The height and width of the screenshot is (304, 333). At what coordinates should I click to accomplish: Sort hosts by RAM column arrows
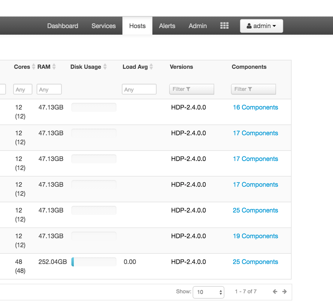[x=54, y=67]
